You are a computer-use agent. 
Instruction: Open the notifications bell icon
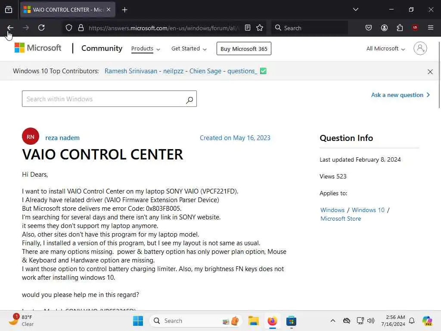tap(412, 321)
